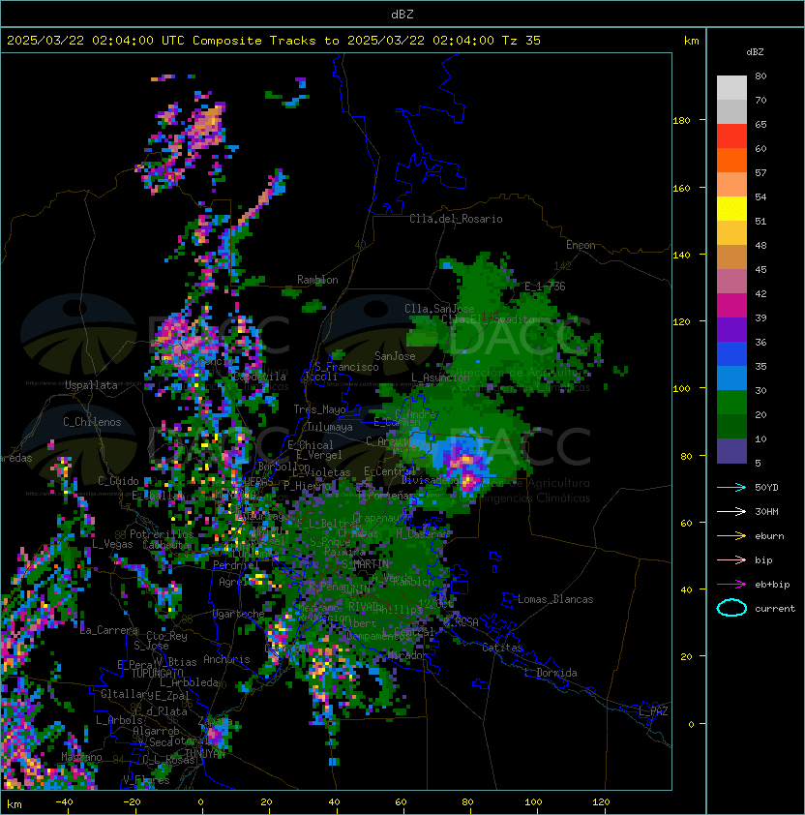The width and height of the screenshot is (805, 815).
Task: Pick the purple 36-39 dBZ swatch
Action: tap(731, 329)
